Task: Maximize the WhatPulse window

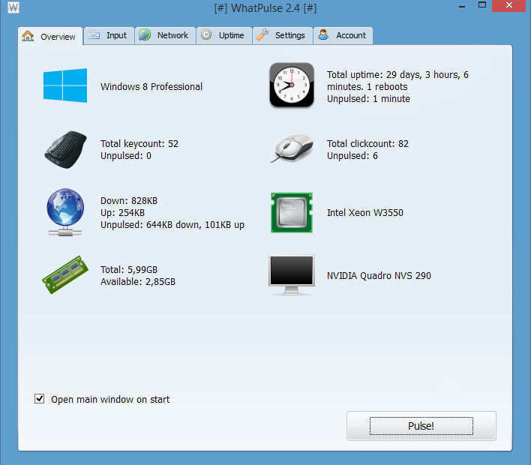Action: [482, 5]
